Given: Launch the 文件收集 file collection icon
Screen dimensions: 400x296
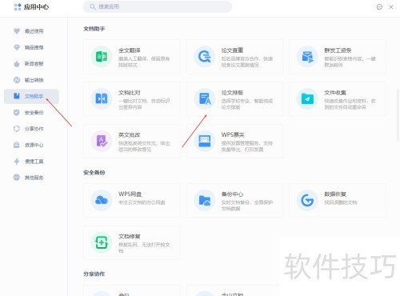Looking at the screenshot, I should click(x=307, y=98).
